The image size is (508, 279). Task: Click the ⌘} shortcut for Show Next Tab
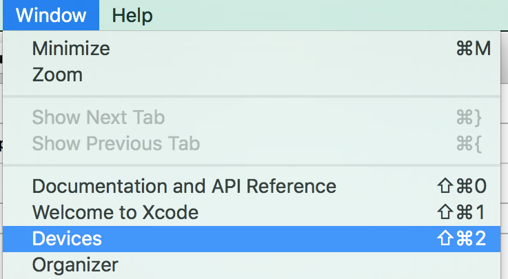(x=469, y=117)
